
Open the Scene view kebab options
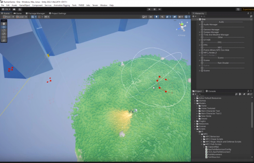click(189, 13)
